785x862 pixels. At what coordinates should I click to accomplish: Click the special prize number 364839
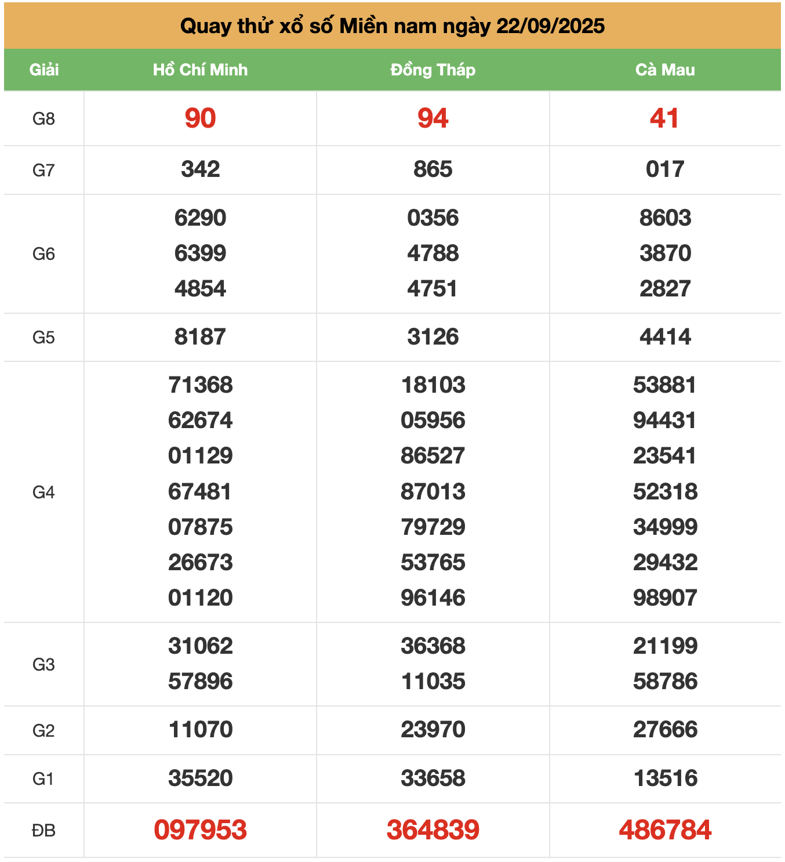coord(433,830)
